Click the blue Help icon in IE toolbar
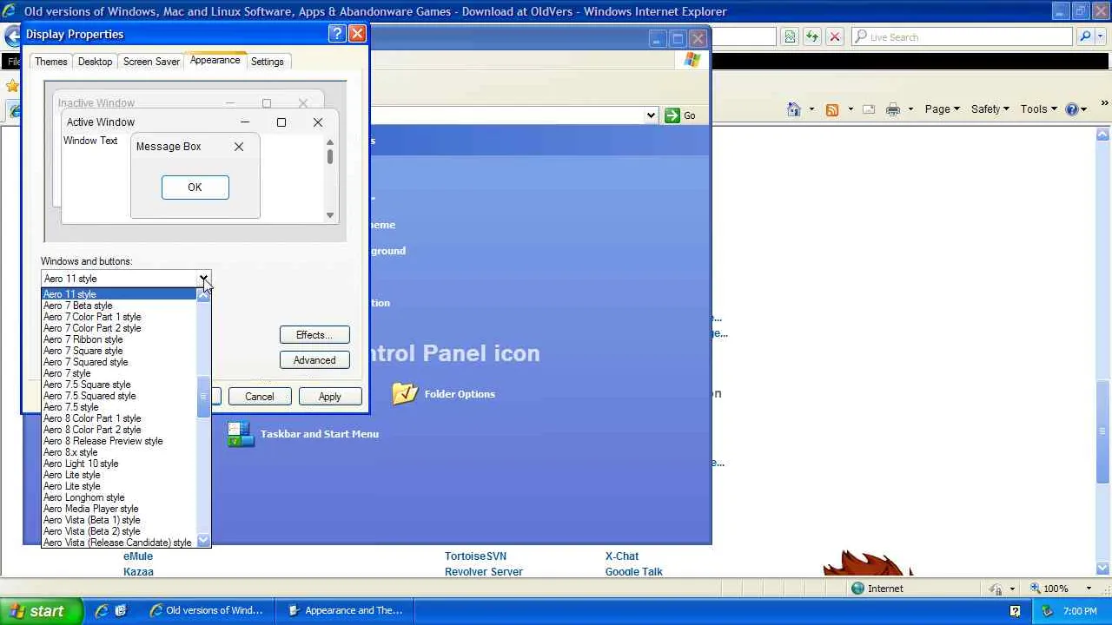1112x625 pixels. coord(1072,109)
